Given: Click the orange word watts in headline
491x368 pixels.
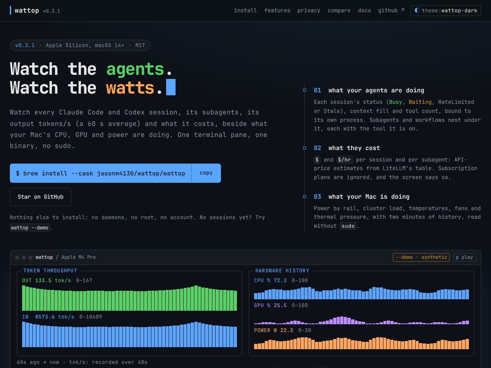Looking at the screenshot, I should point(130,88).
